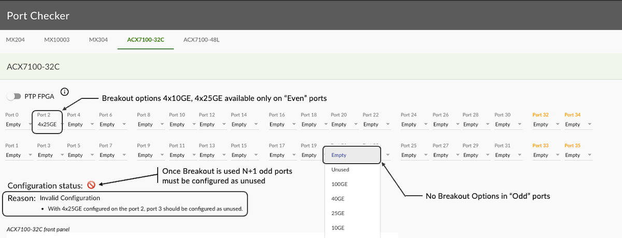Image resolution: width=622 pixels, height=238 pixels.
Task: Open the Port 10 dropdown
Action: coord(182,124)
